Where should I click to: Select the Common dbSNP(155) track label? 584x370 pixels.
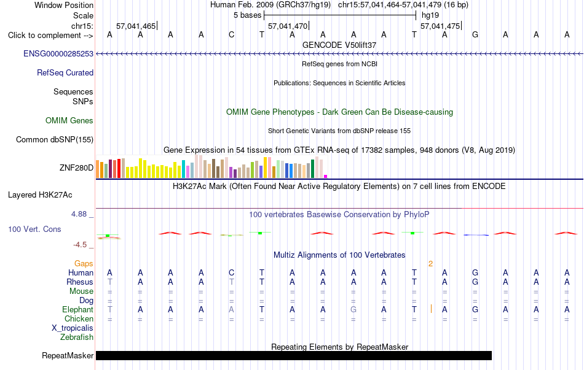(x=54, y=139)
